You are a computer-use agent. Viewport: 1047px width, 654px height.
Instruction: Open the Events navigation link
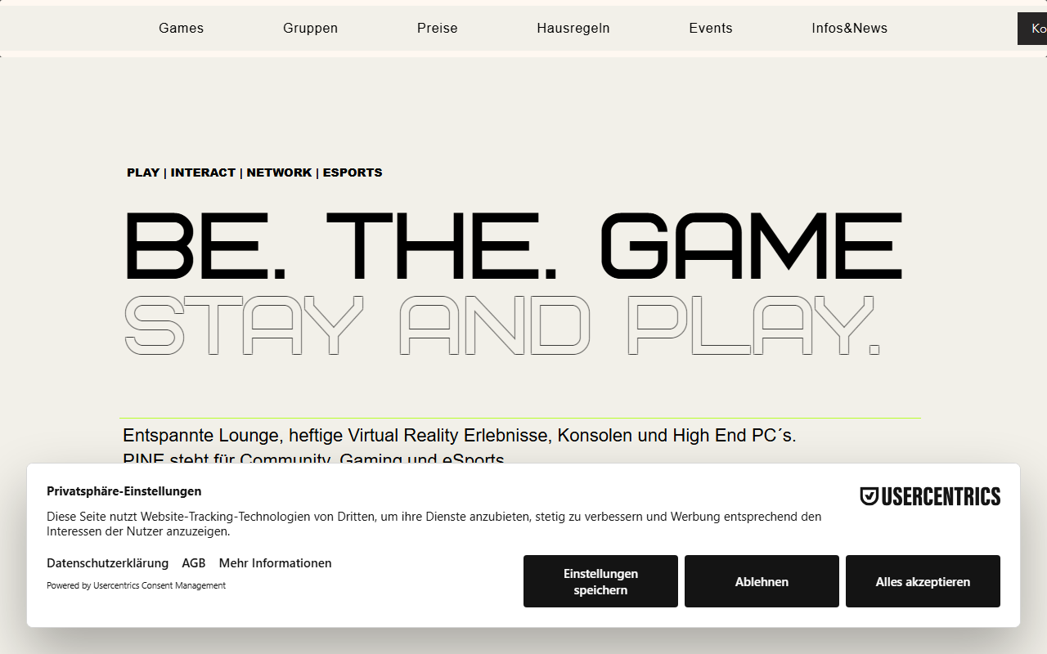(x=711, y=28)
